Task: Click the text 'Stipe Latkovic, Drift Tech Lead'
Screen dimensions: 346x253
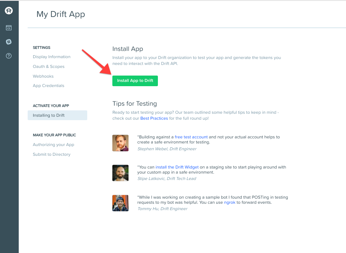Action: click(166, 179)
